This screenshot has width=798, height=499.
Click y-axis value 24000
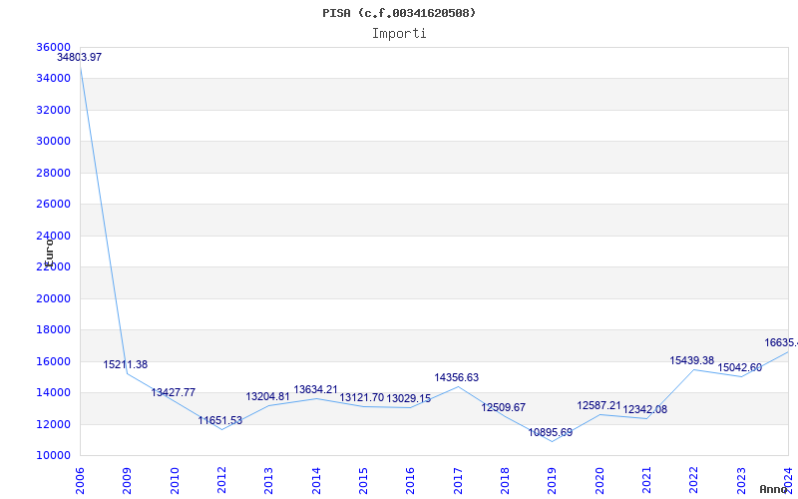pyautogui.click(x=54, y=236)
